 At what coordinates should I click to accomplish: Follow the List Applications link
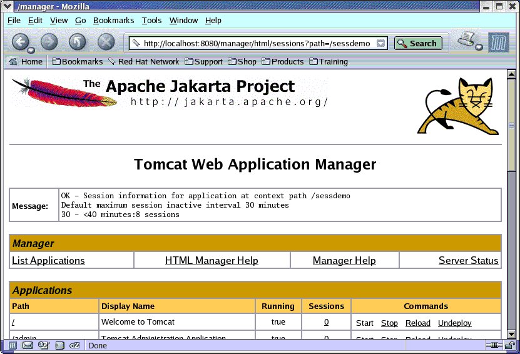tap(48, 261)
